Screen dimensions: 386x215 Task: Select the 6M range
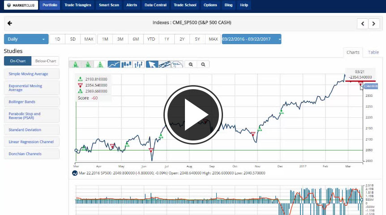[x=136, y=39]
